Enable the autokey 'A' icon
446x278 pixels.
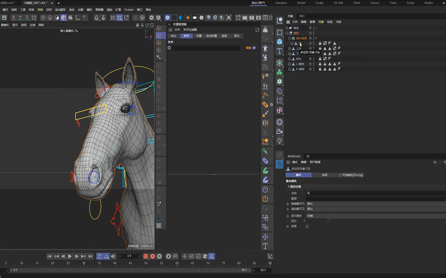tap(153, 256)
